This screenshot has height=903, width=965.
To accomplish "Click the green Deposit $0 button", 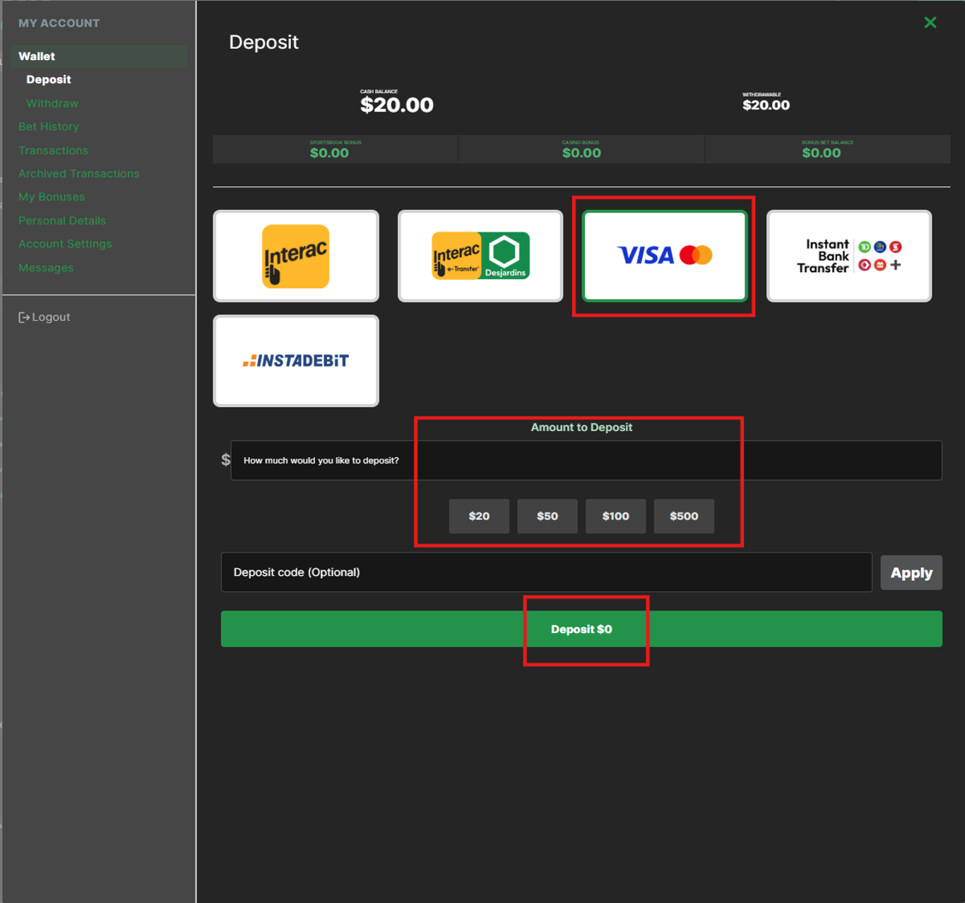I will 581,629.
